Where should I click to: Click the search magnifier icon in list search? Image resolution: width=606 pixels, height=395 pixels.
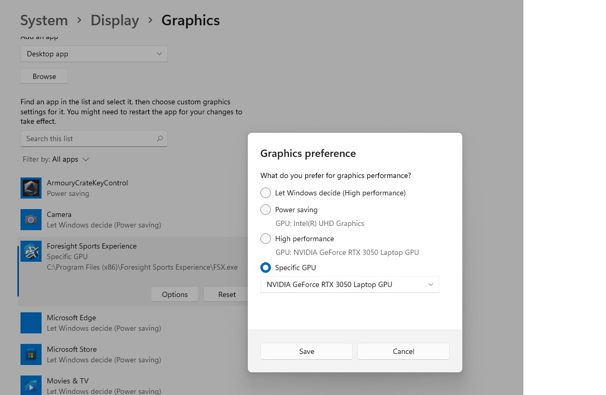coord(159,139)
